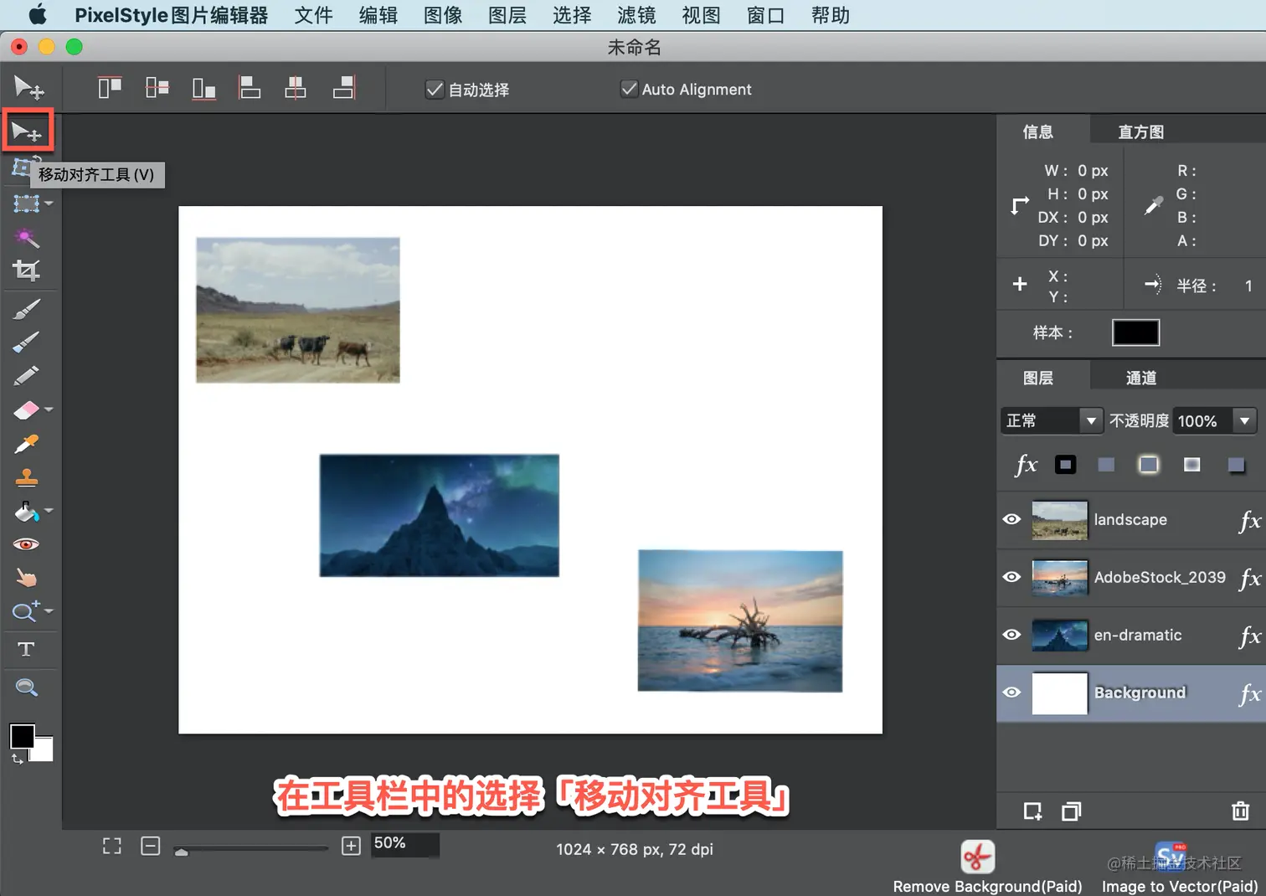Switch to the 通道 tab

pyautogui.click(x=1140, y=378)
